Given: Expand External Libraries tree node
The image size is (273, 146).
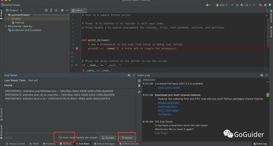Looking at the screenshot, I should pyautogui.click(x=6, y=26).
